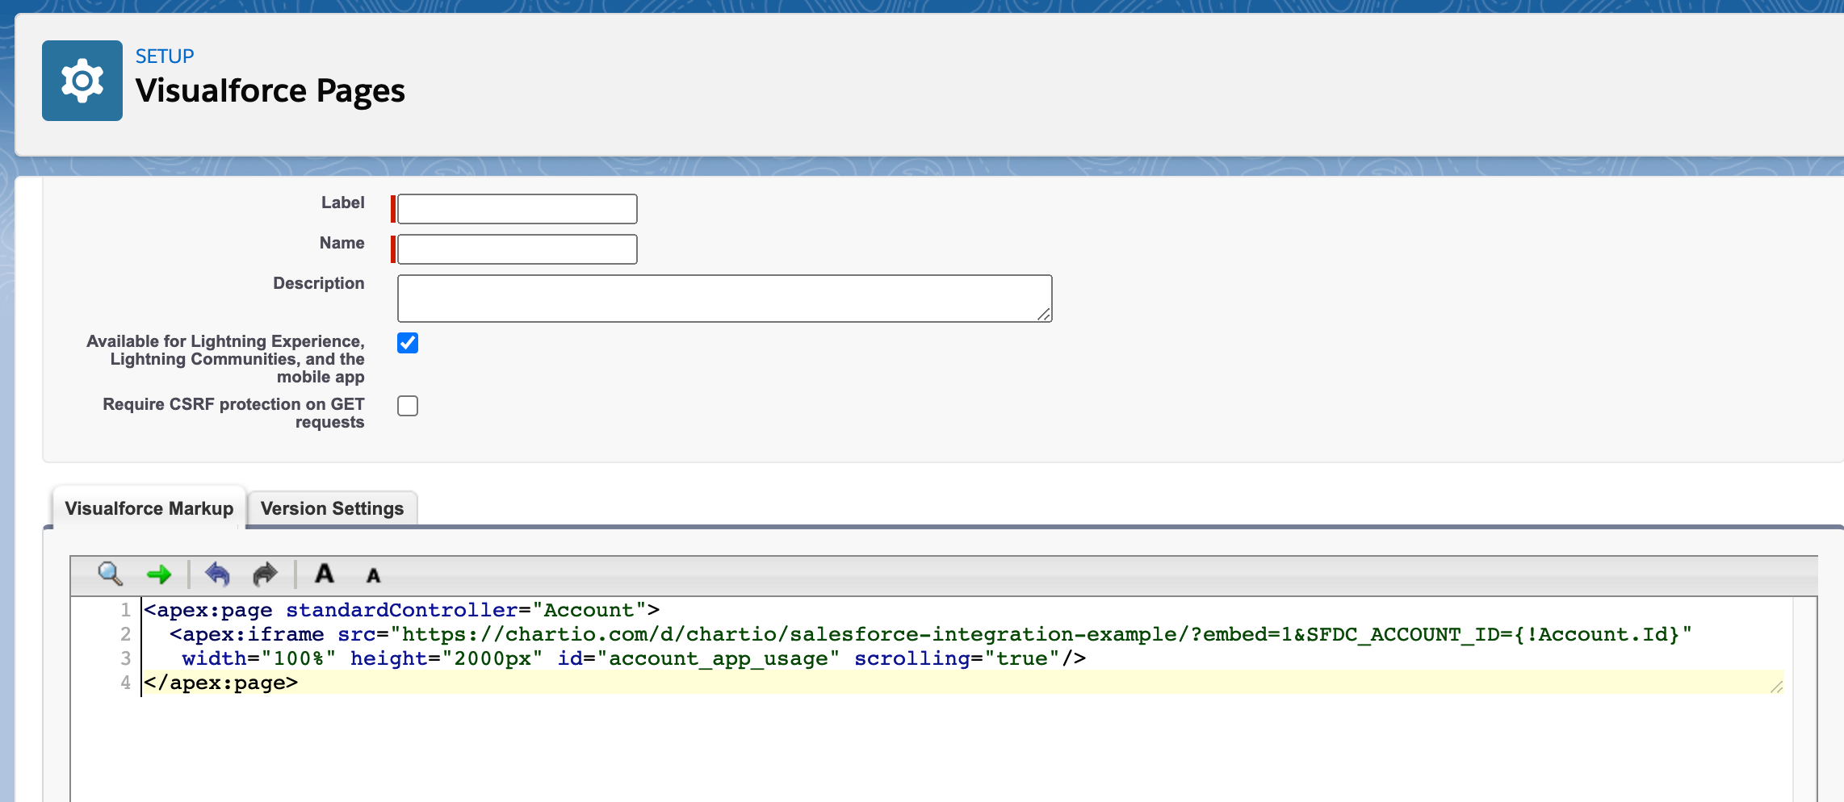This screenshot has height=802, width=1844.
Task: Click line number 4 in gutter
Action: pos(125,683)
